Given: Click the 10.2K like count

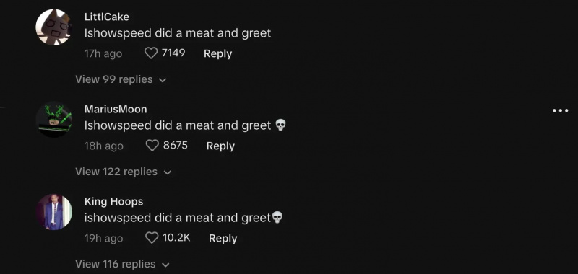Looking at the screenshot, I should [x=176, y=238].
